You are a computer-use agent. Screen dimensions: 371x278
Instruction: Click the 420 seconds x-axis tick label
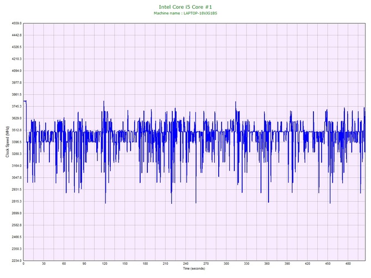point(307,264)
